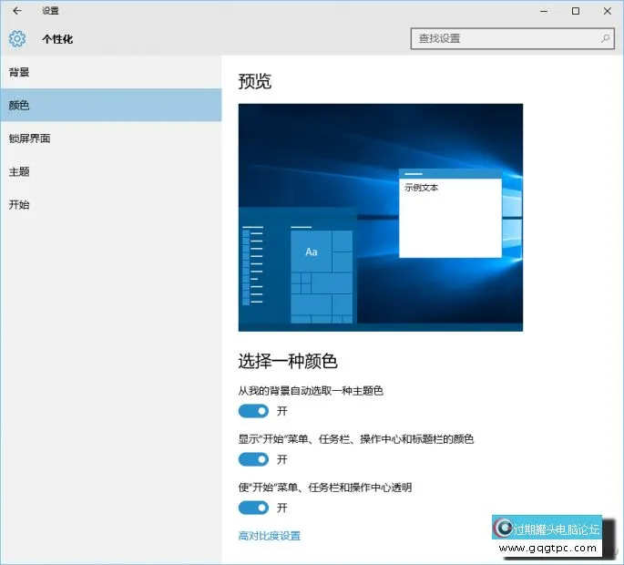Open the 背景 section
This screenshot has width=624, height=565.
click(111, 72)
